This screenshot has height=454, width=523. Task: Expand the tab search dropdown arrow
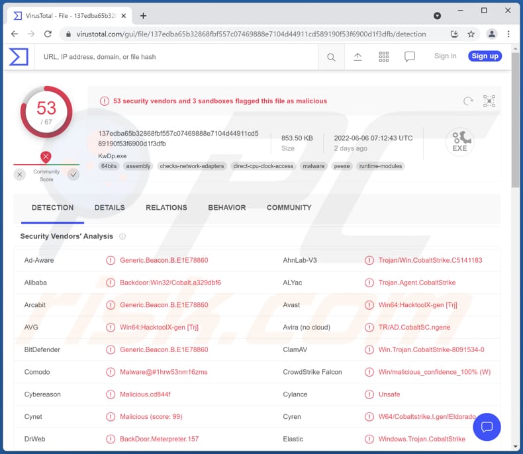tap(437, 15)
